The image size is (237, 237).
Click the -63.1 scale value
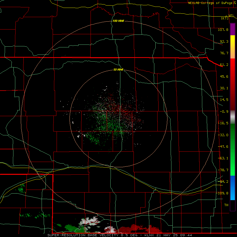coord(223,158)
